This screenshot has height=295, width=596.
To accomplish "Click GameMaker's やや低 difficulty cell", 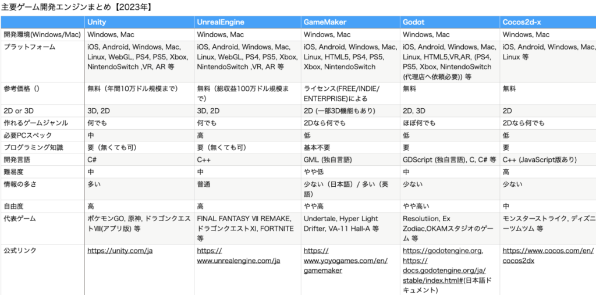I will (x=350, y=172).
